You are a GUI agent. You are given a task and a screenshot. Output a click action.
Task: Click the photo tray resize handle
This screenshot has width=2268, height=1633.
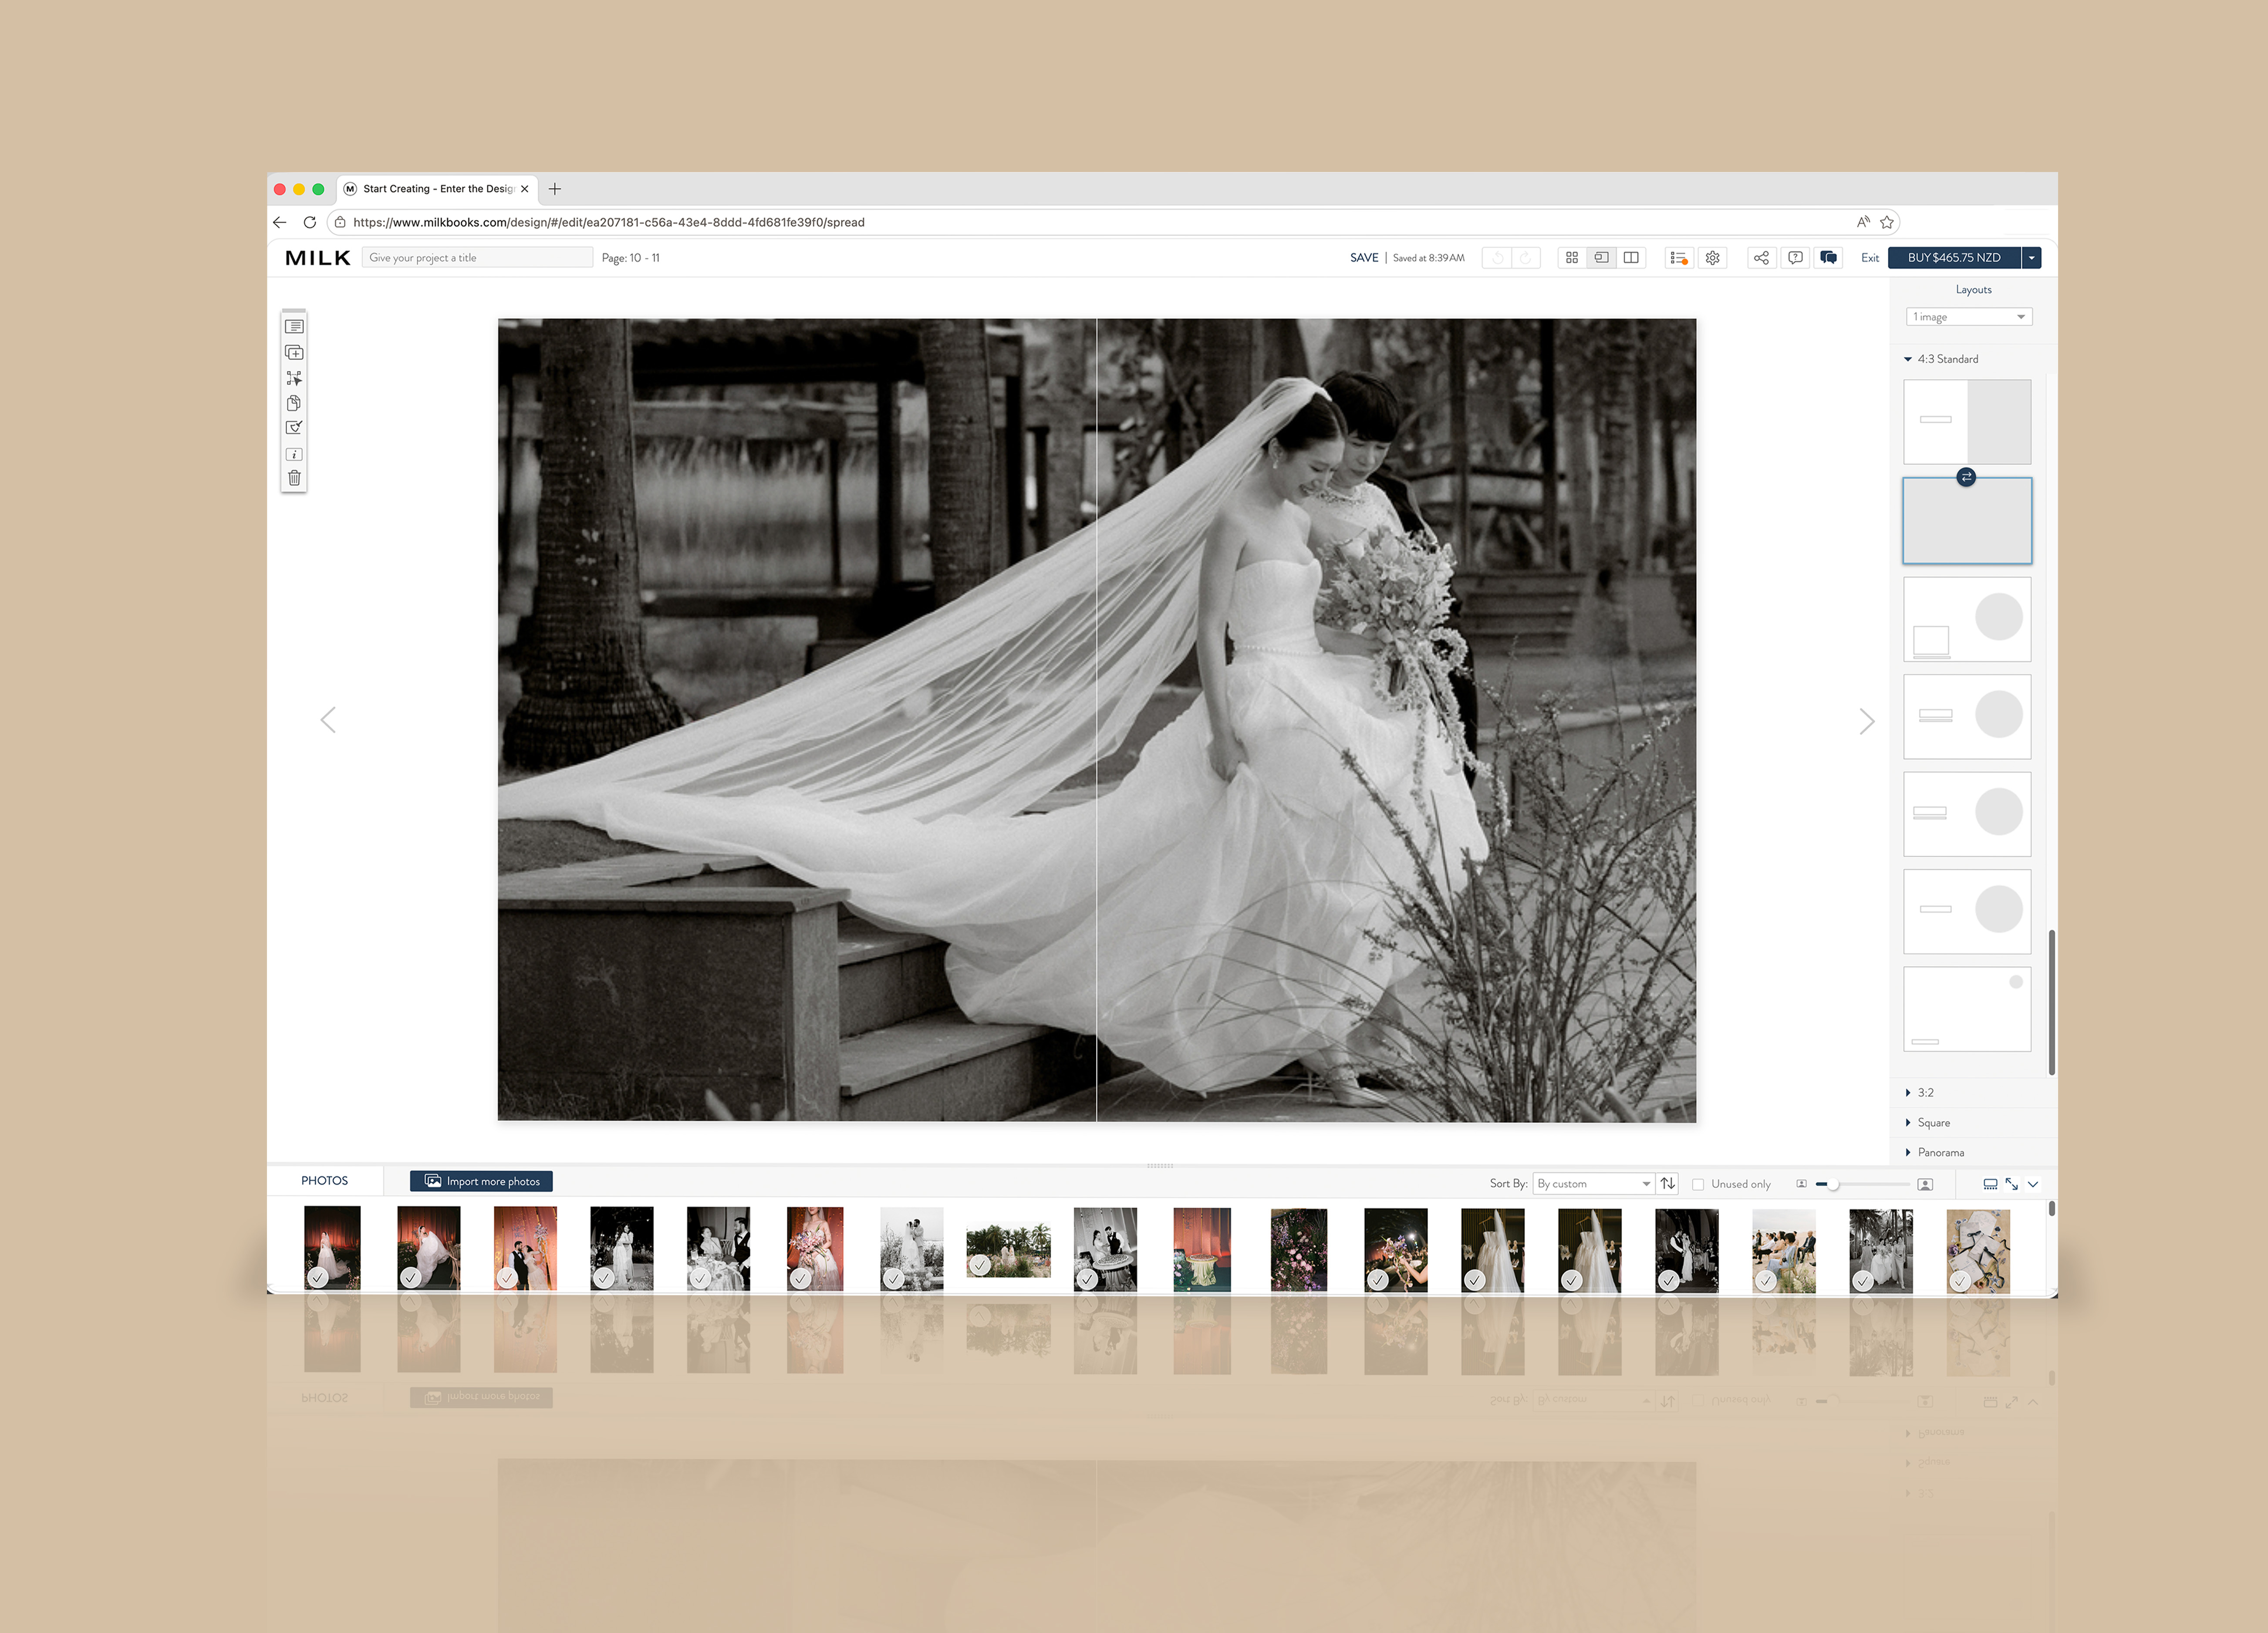[x=1160, y=1166]
